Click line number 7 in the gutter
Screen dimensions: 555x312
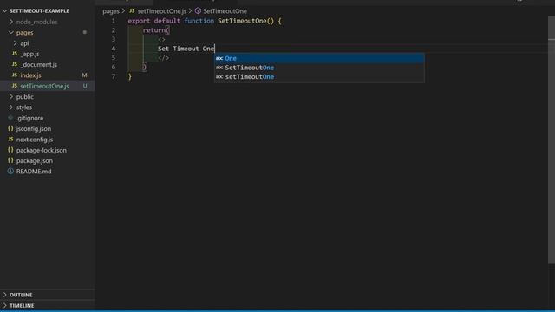(114, 76)
